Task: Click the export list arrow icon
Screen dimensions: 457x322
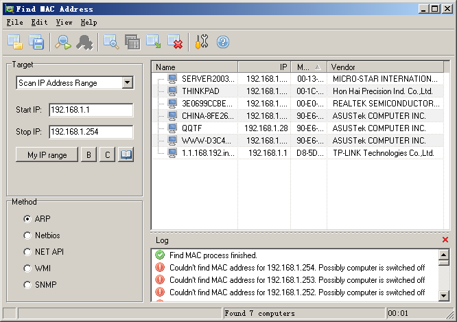Action: point(154,43)
